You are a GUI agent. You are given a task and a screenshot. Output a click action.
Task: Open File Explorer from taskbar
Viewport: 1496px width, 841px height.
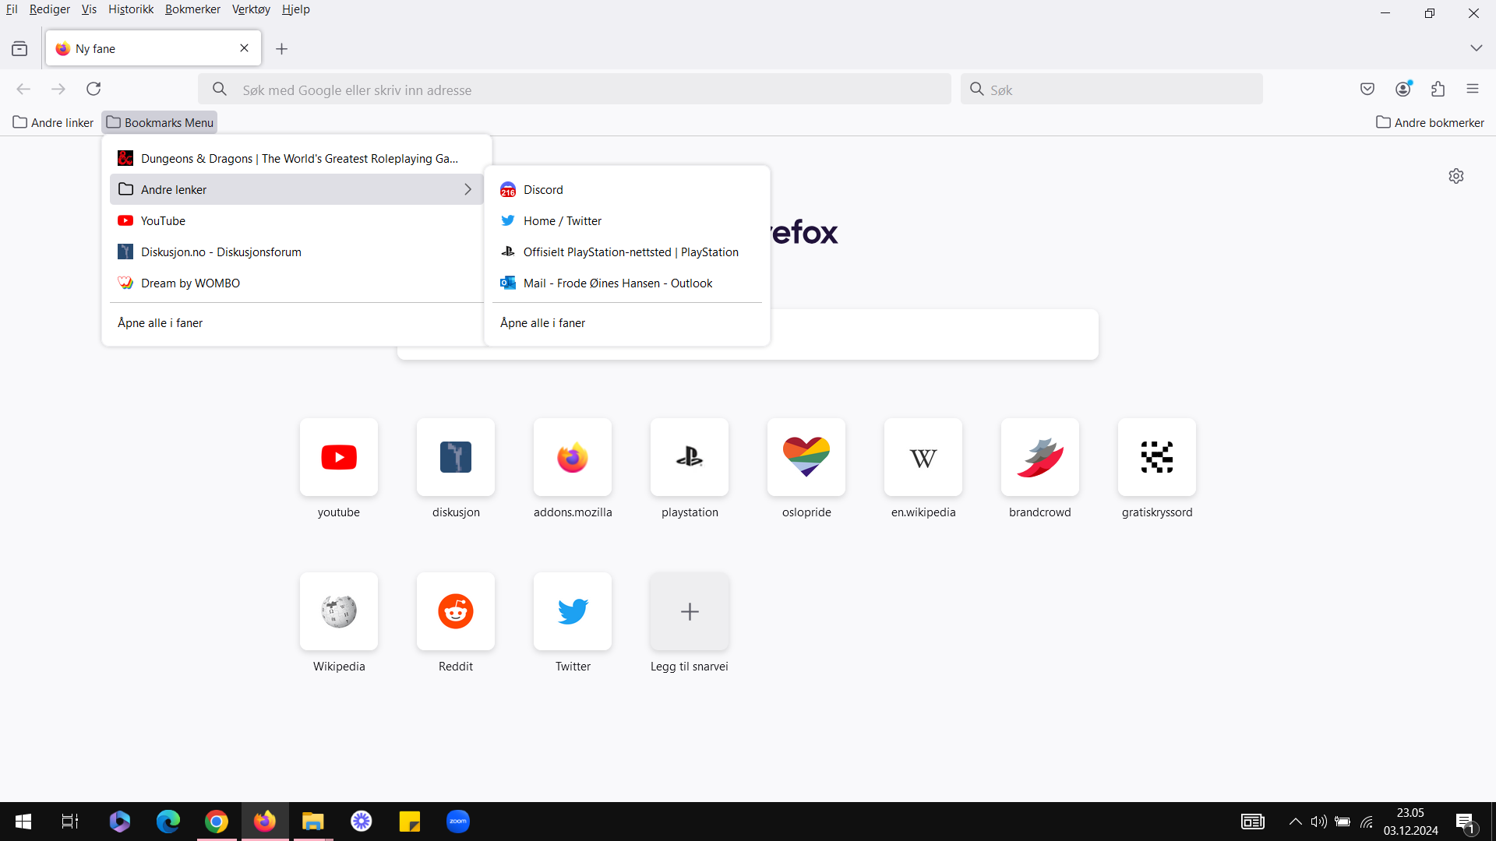tap(313, 821)
